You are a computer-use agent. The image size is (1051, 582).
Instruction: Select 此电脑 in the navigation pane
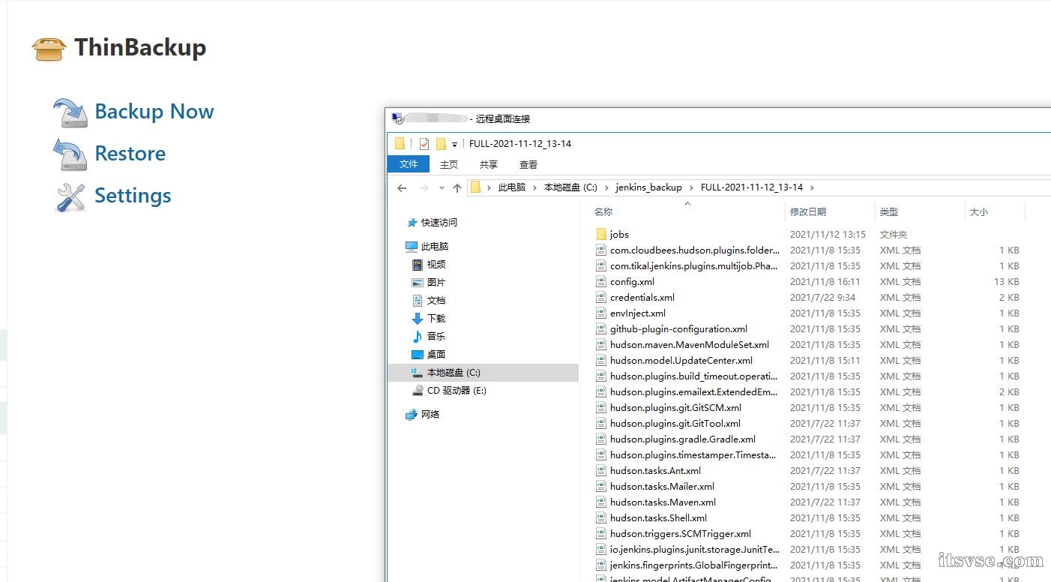434,247
